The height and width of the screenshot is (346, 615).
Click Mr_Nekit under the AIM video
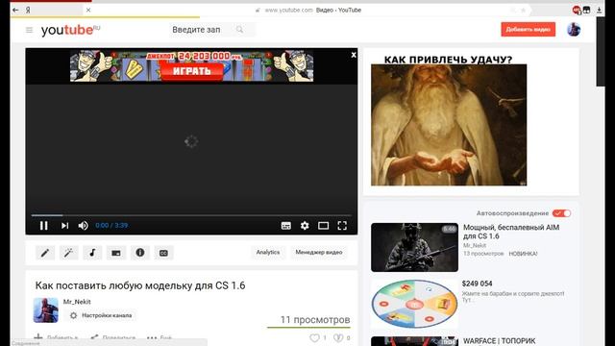[475, 245]
